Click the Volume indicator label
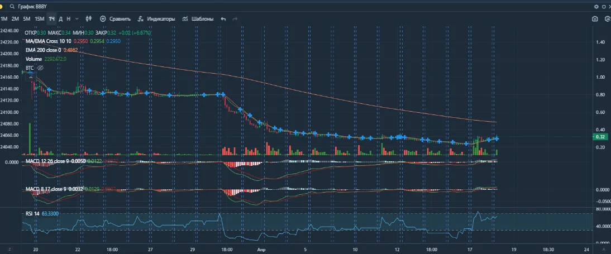This screenshot has height=254, width=611. (34, 59)
